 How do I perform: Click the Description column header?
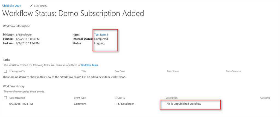coord(171,98)
